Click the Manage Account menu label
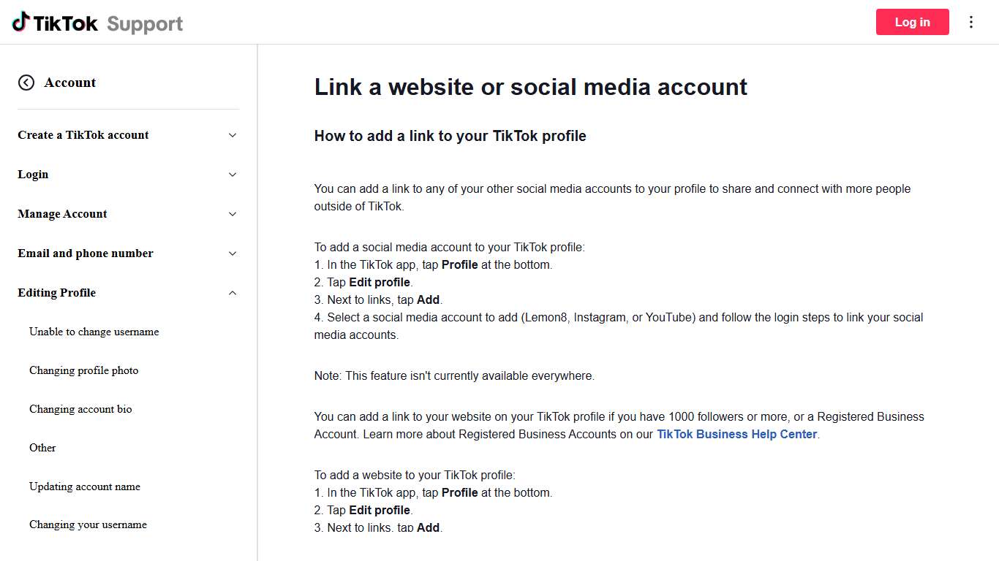Viewport: 999px width, 561px height. 63,214
